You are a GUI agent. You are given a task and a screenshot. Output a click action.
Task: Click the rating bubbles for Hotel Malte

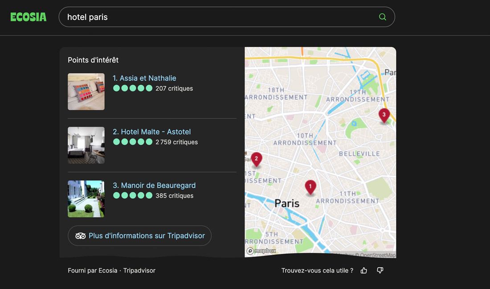tap(133, 142)
